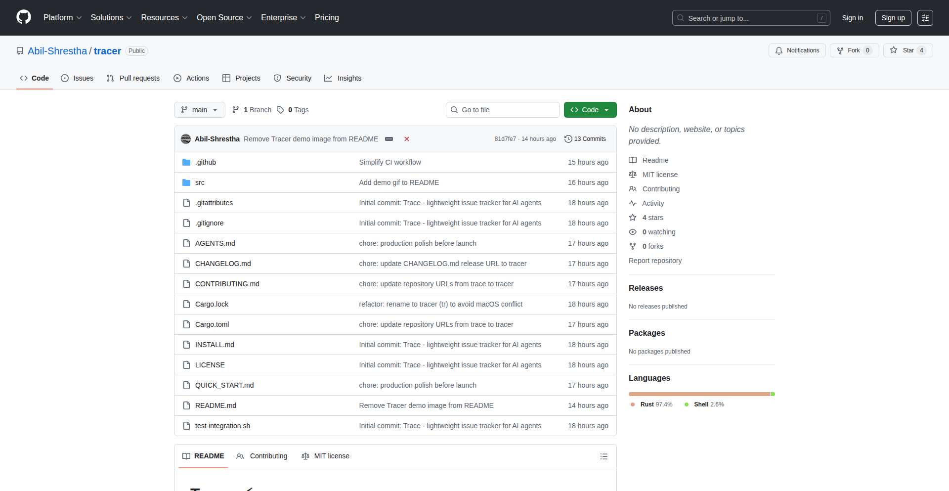Click the Cargo.toml file icon

(186, 324)
